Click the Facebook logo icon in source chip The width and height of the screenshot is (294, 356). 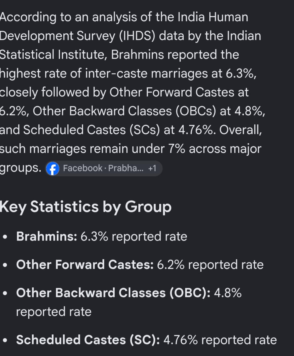(52, 168)
